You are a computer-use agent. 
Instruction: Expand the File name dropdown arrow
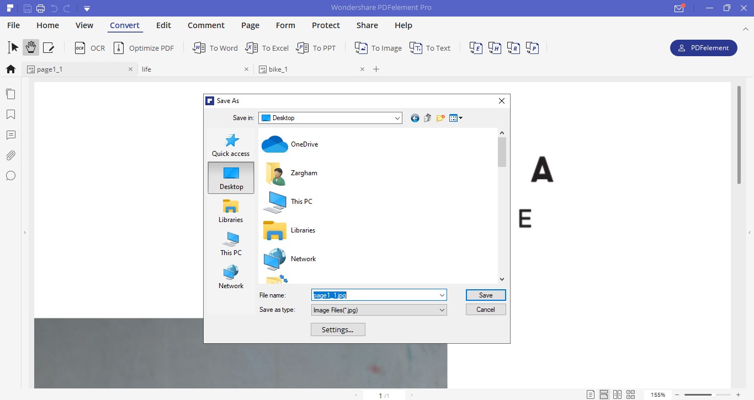pos(442,295)
